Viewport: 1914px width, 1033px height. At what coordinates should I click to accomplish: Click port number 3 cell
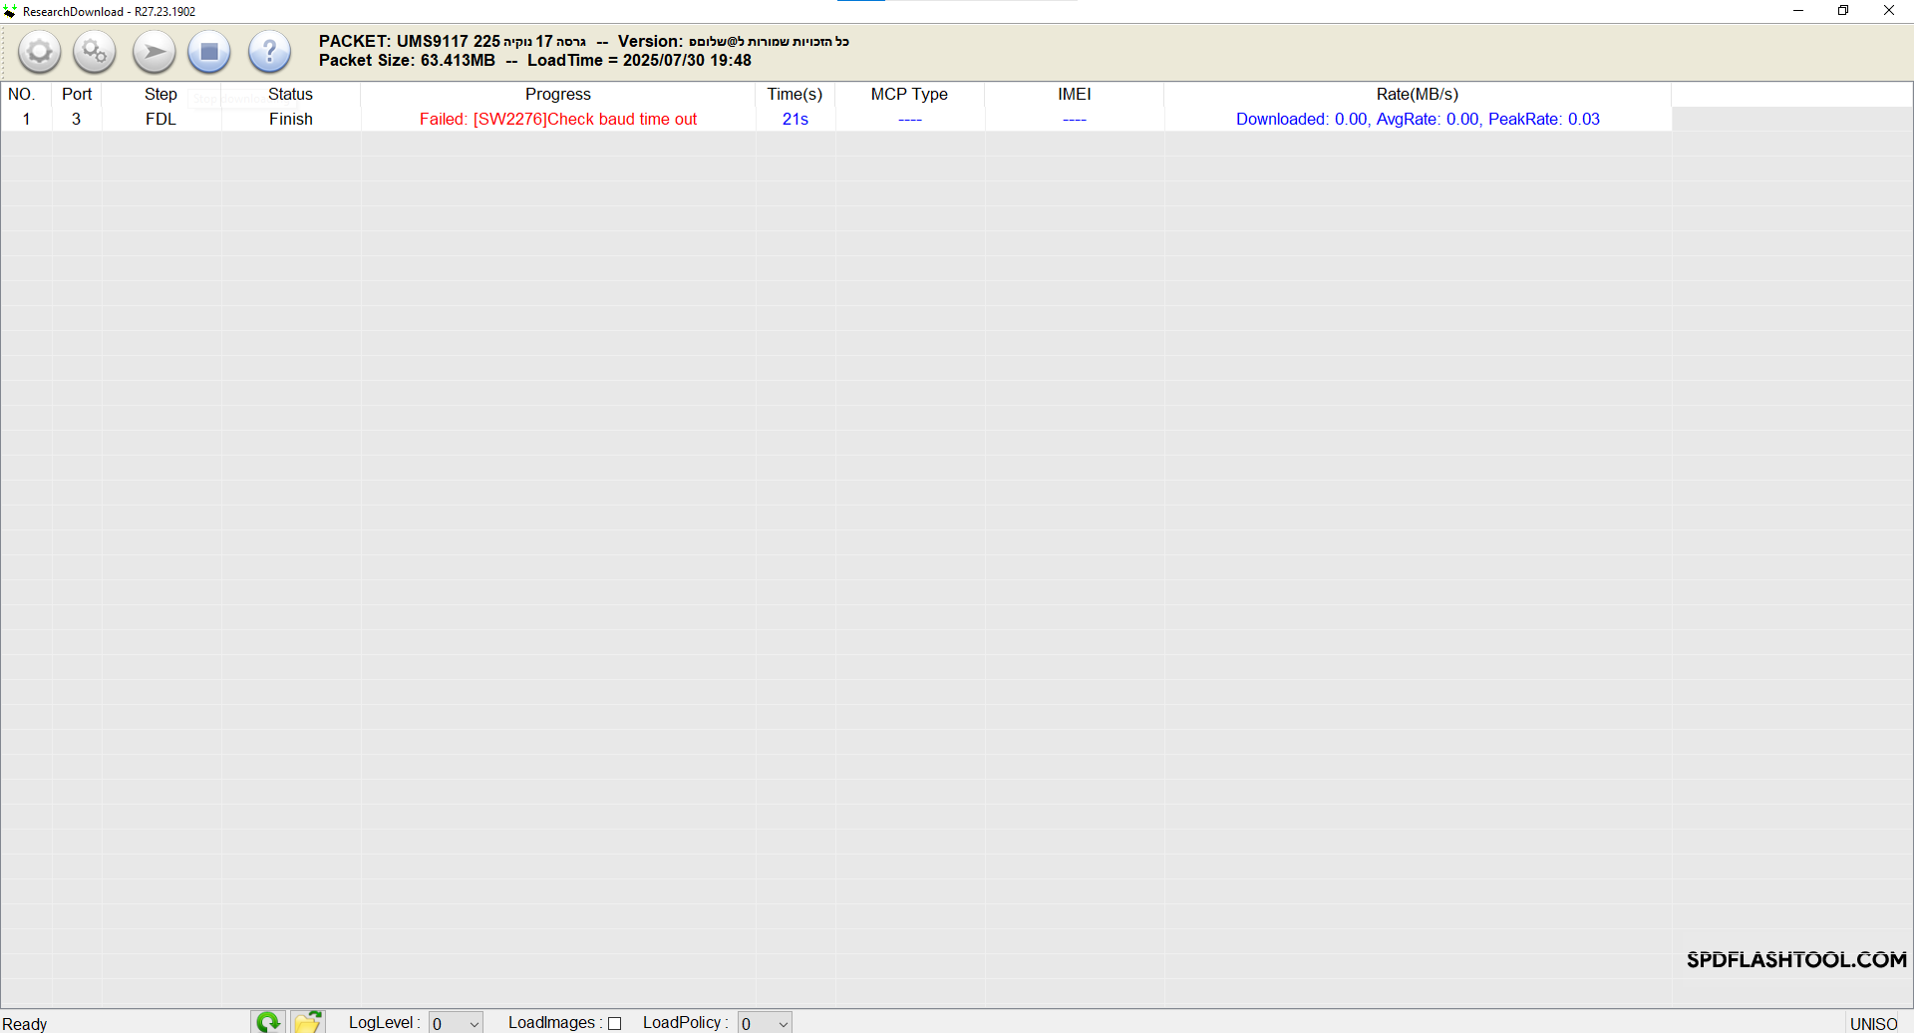tap(77, 119)
